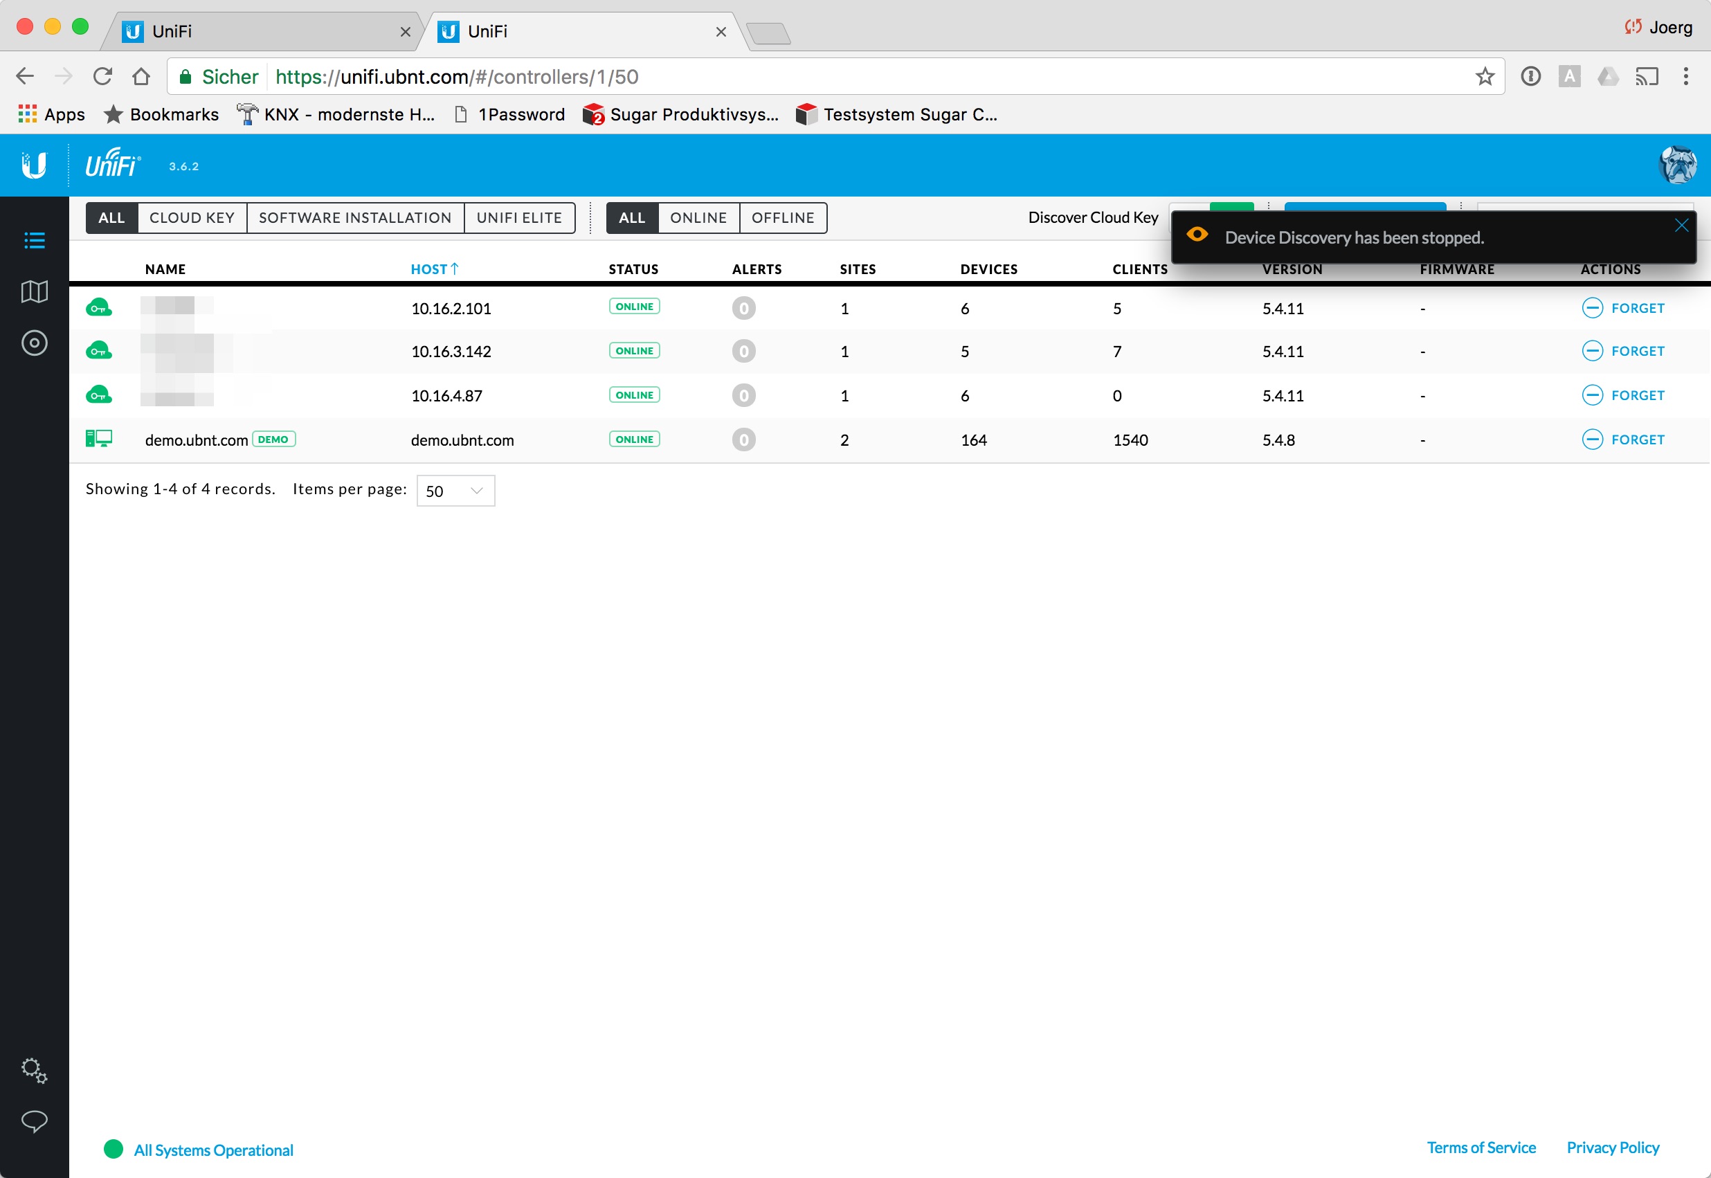Click the eye icon in discovery notification

coord(1197,235)
